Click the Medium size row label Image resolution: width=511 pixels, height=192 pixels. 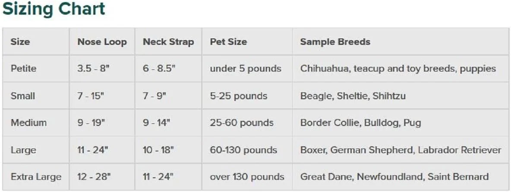(x=28, y=123)
